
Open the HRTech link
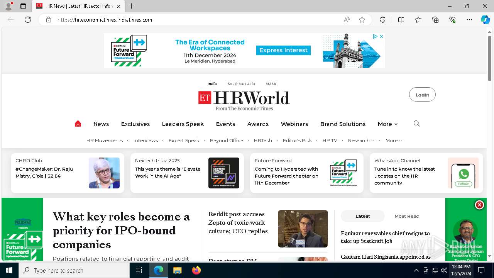point(263,141)
